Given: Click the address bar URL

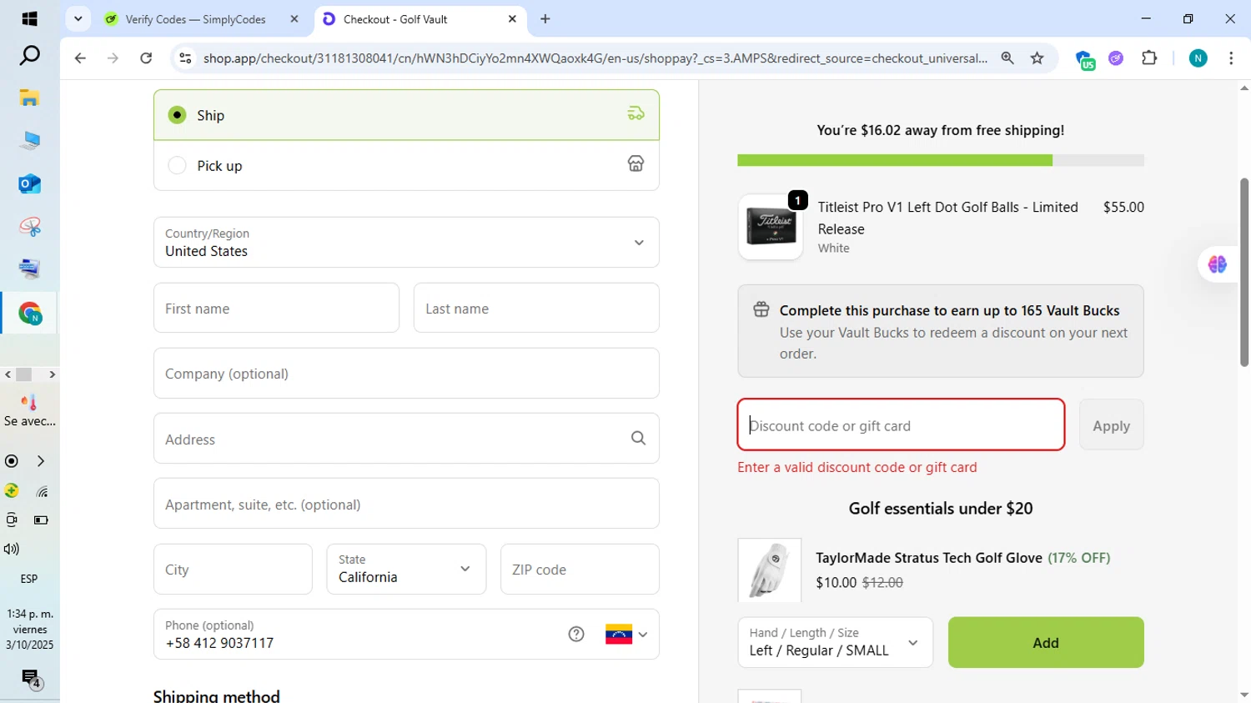Looking at the screenshot, I should pos(595,58).
